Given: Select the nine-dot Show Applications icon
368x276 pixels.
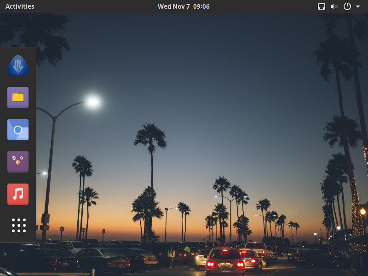Looking at the screenshot, I should pyautogui.click(x=17, y=225).
